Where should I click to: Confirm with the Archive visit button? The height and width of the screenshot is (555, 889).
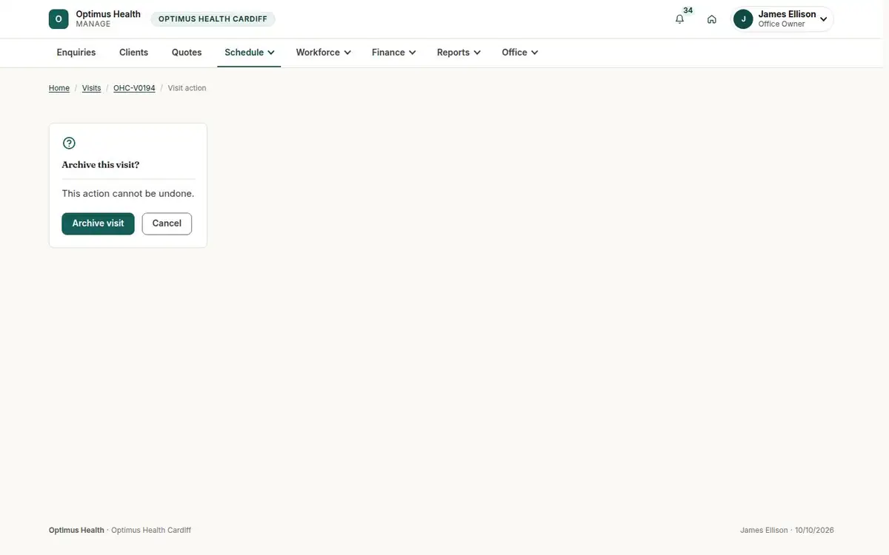click(98, 223)
